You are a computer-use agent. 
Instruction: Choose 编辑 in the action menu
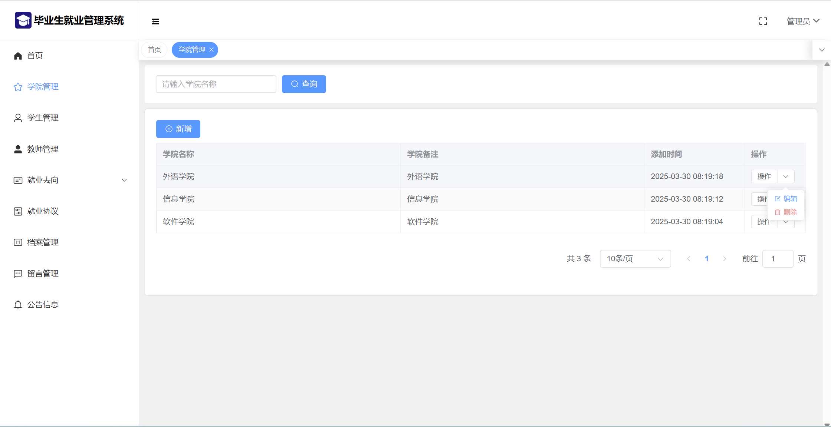tap(786, 199)
